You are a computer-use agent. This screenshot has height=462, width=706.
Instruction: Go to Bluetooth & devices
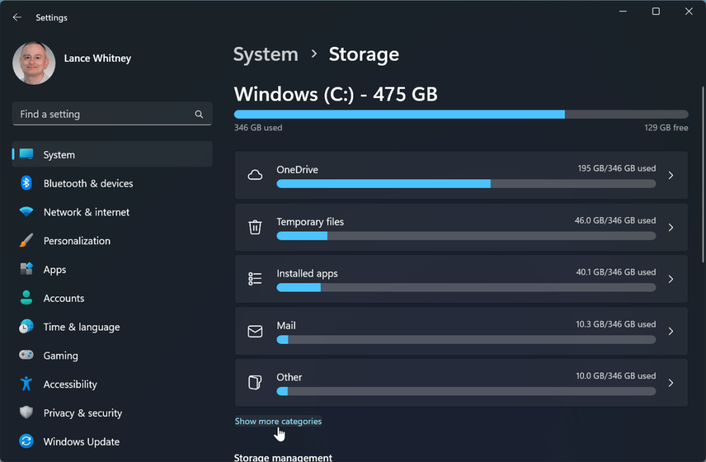coord(88,183)
